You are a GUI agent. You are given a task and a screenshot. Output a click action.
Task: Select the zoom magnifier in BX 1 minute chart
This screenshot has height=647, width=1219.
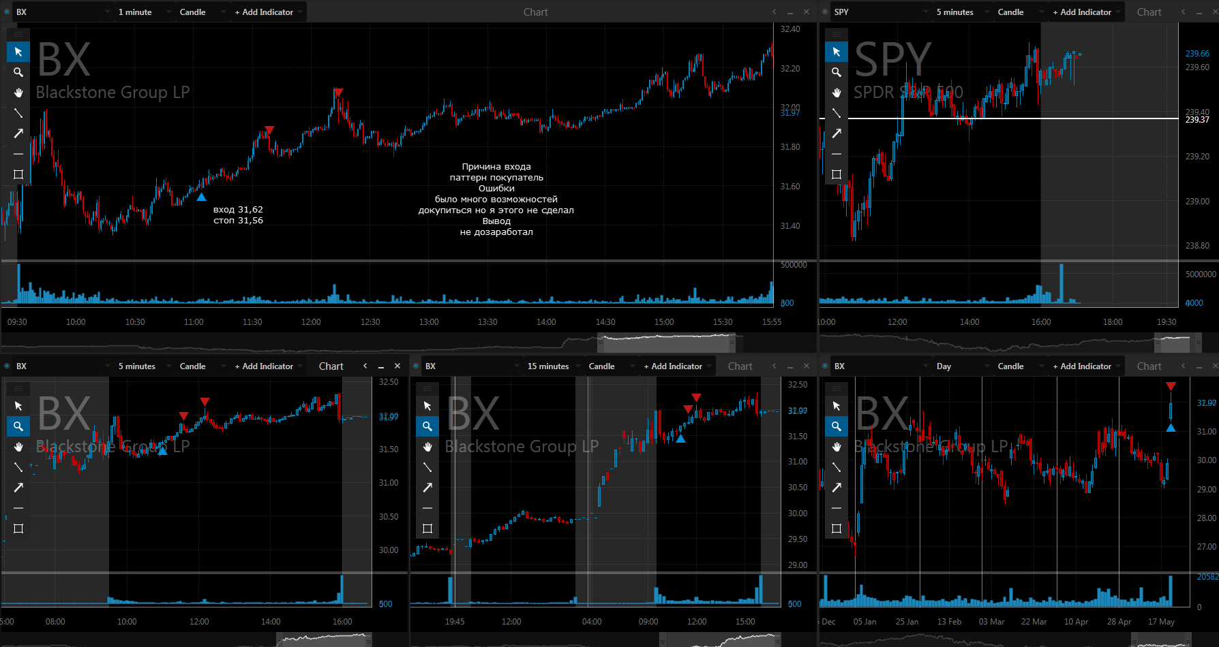pos(18,72)
